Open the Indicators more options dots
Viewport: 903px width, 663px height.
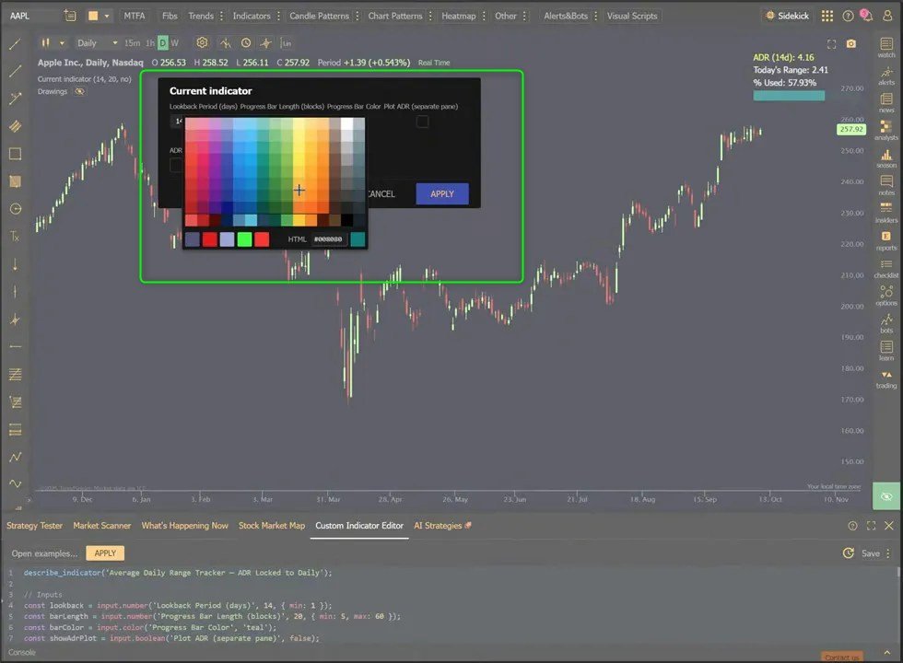pos(278,17)
